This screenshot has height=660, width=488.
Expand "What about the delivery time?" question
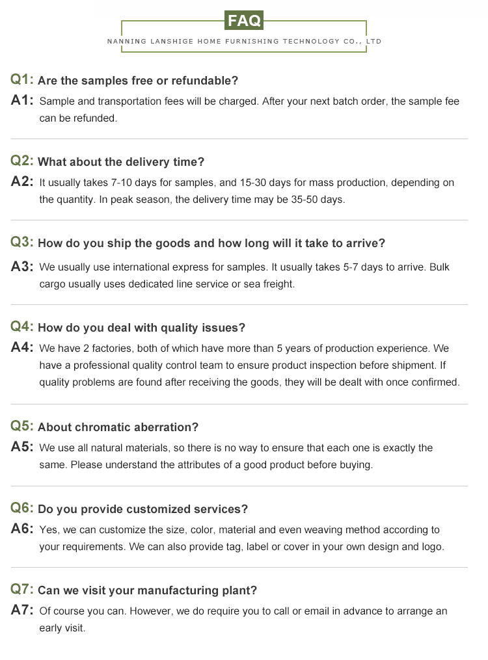(121, 162)
